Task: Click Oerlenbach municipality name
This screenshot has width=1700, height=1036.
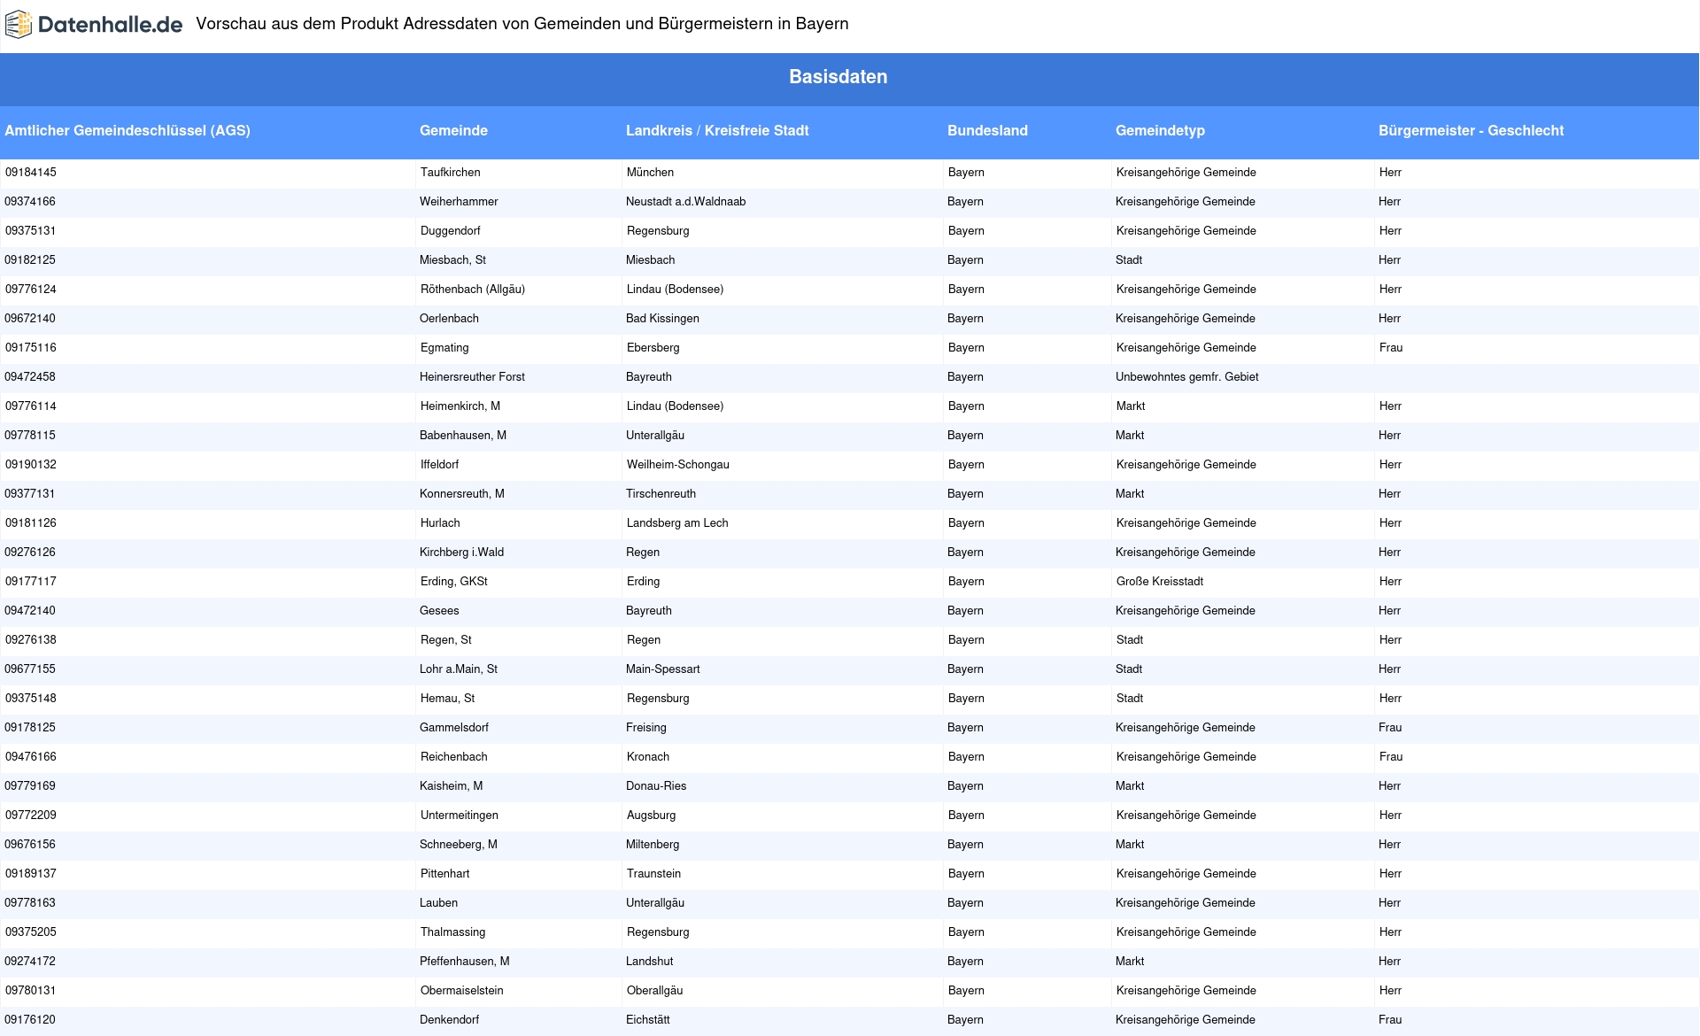Action: coord(449,318)
